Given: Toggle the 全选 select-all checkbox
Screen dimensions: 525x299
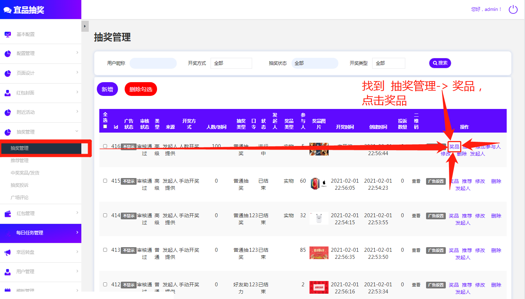Looking at the screenshot, I should 105,126.
